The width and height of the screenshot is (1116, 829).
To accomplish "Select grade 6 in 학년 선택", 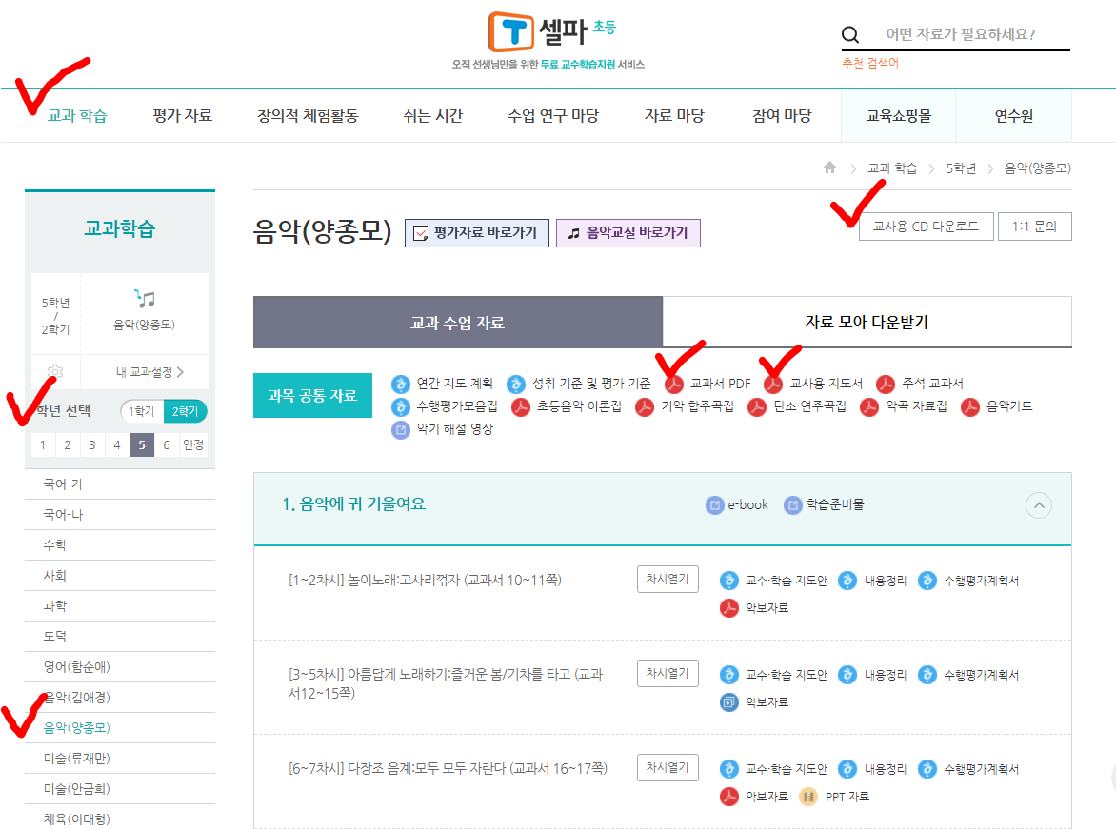I will (x=167, y=444).
